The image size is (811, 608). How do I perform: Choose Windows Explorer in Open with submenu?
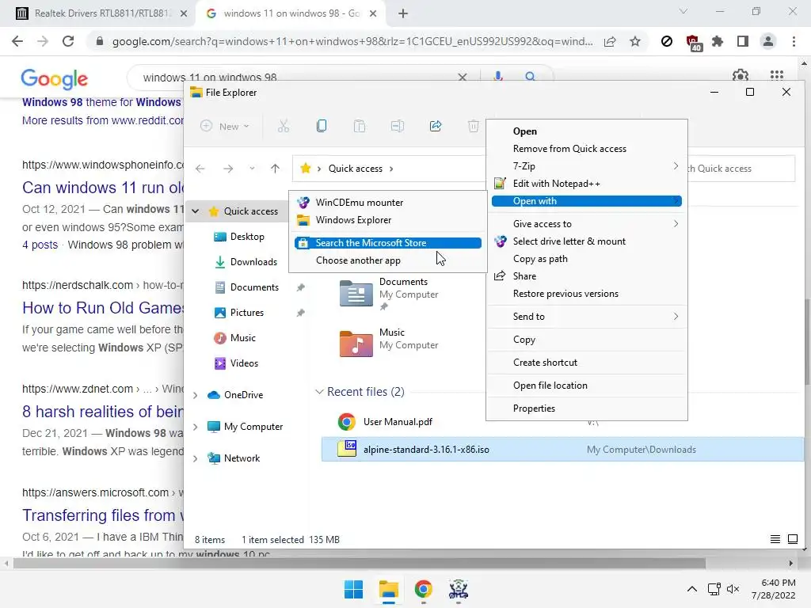coord(388,220)
